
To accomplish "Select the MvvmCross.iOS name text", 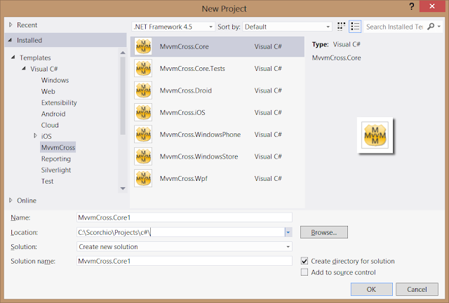I will (182, 112).
